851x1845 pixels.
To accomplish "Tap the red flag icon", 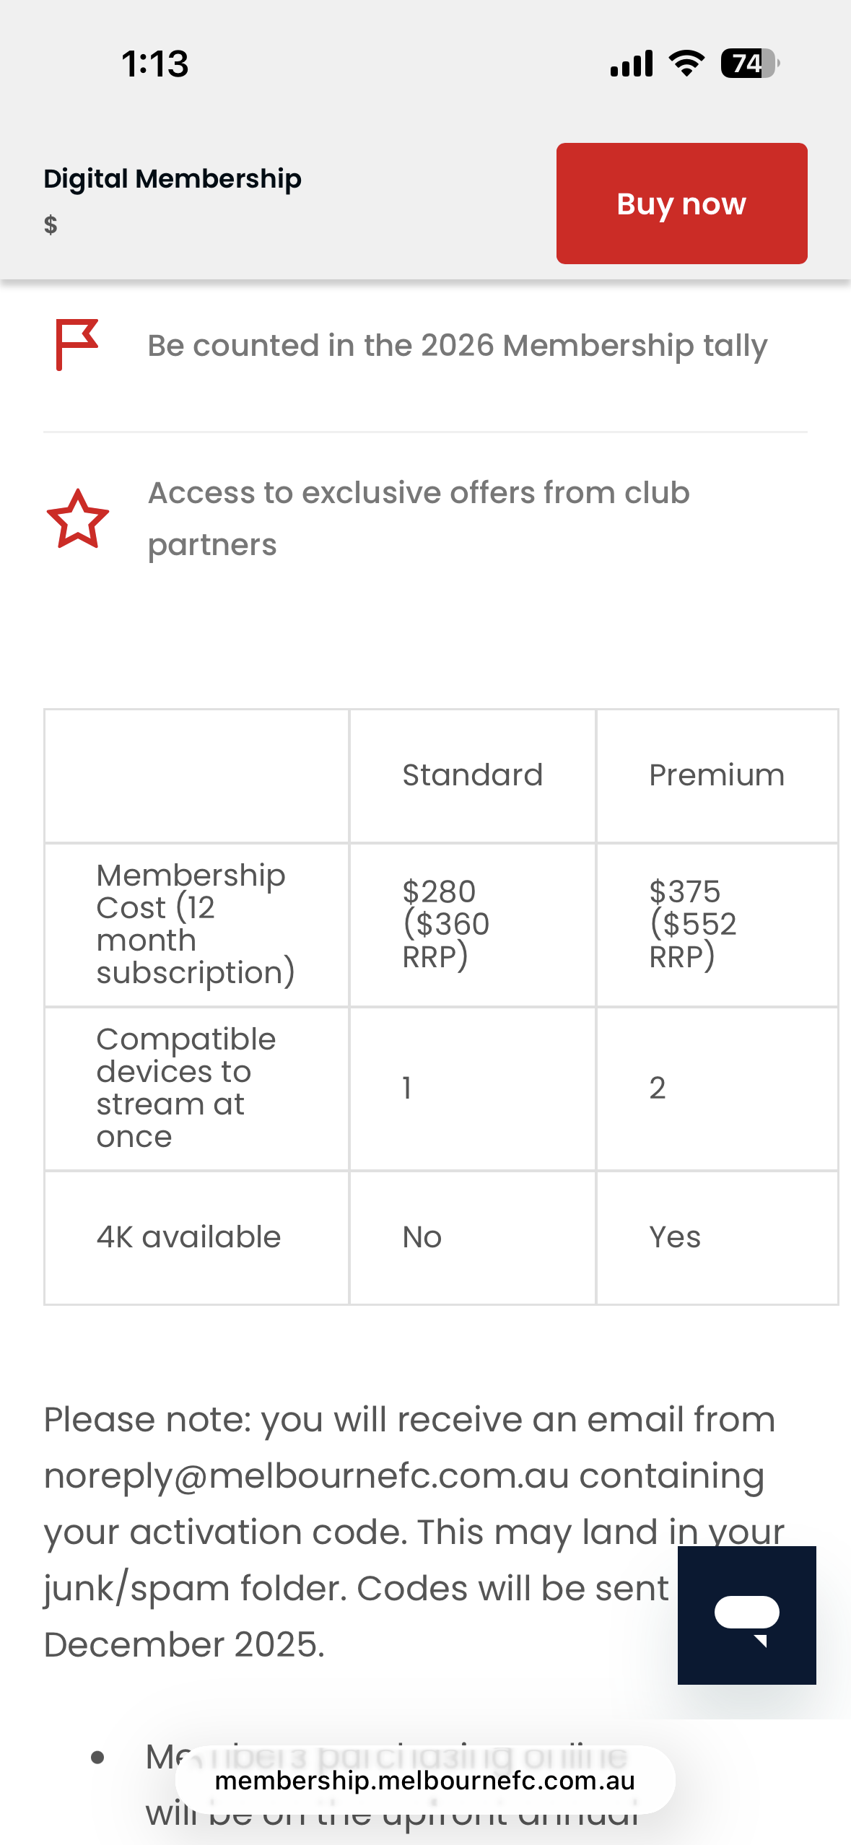I will 77,344.
